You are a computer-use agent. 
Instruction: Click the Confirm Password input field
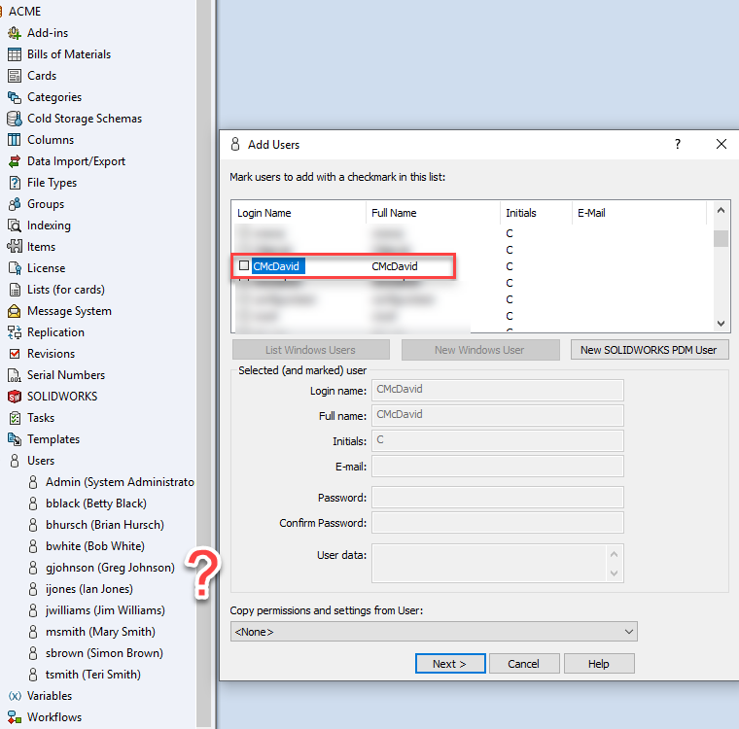click(498, 523)
